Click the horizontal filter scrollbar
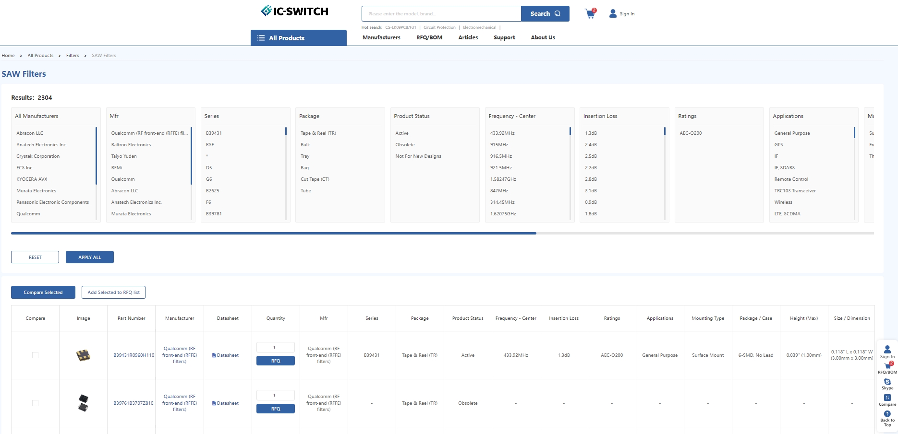 [x=274, y=234]
